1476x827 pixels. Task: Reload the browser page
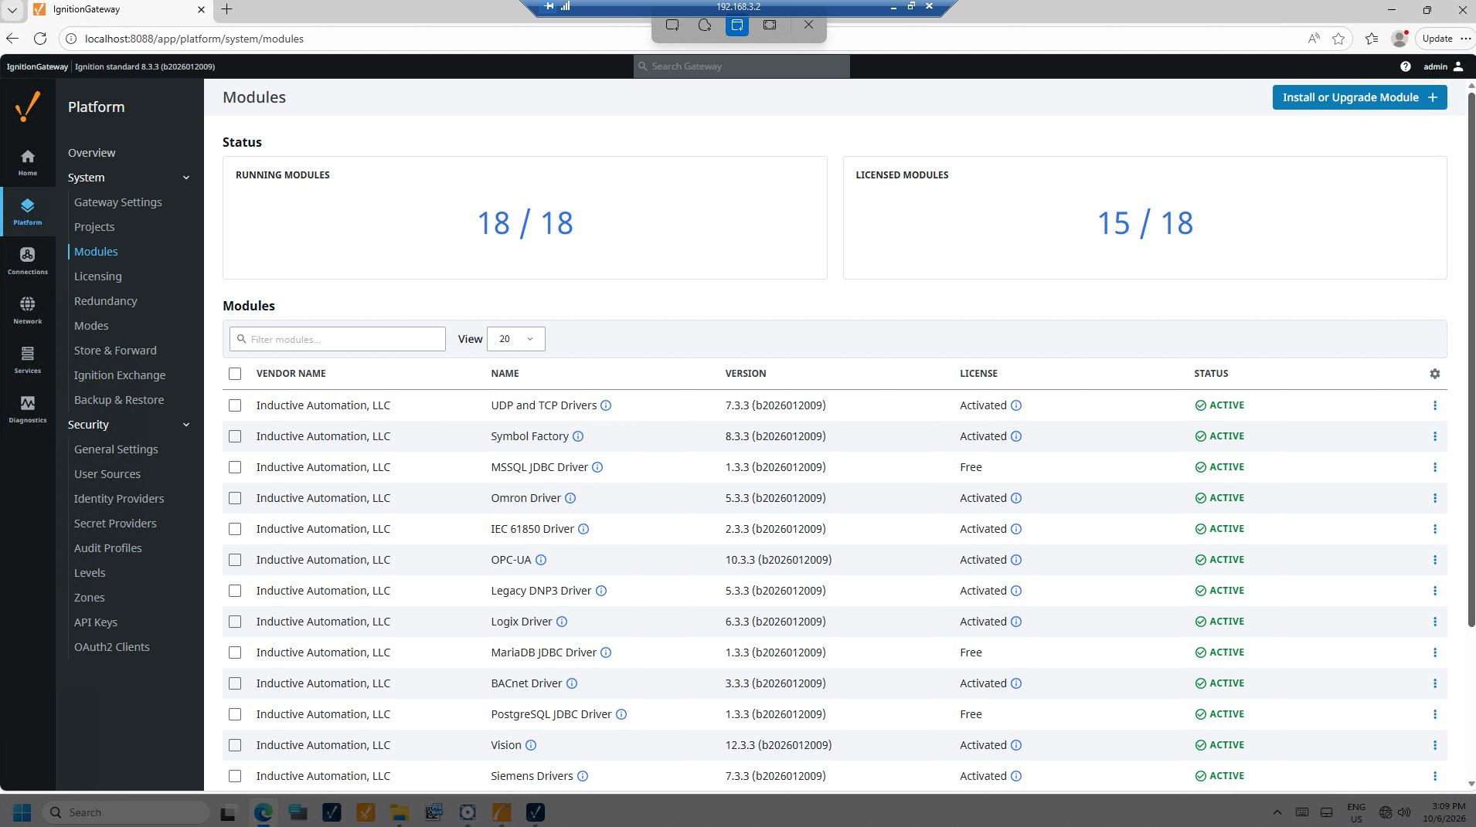[x=40, y=39]
